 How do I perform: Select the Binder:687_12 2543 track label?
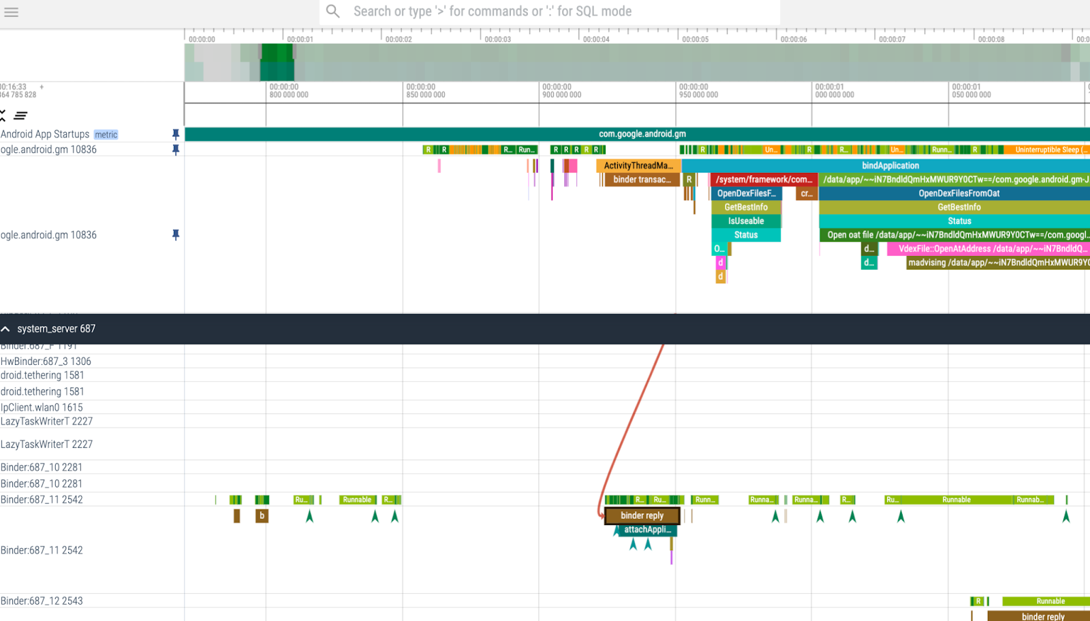coord(42,601)
